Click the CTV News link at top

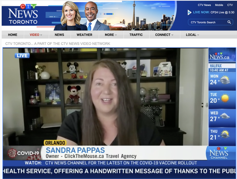click(204, 5)
